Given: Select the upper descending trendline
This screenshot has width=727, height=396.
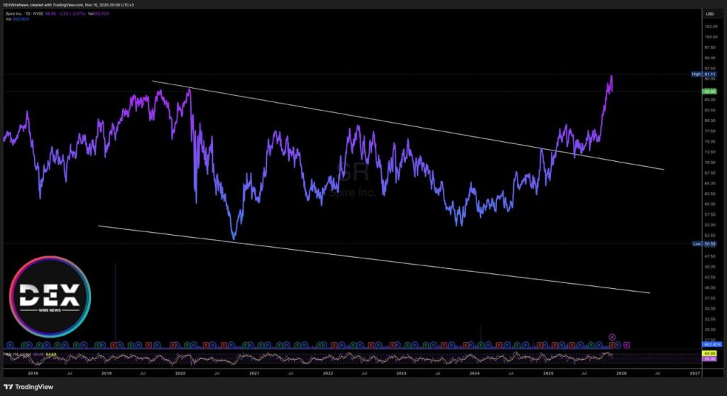Looking at the screenshot, I should point(408,125).
